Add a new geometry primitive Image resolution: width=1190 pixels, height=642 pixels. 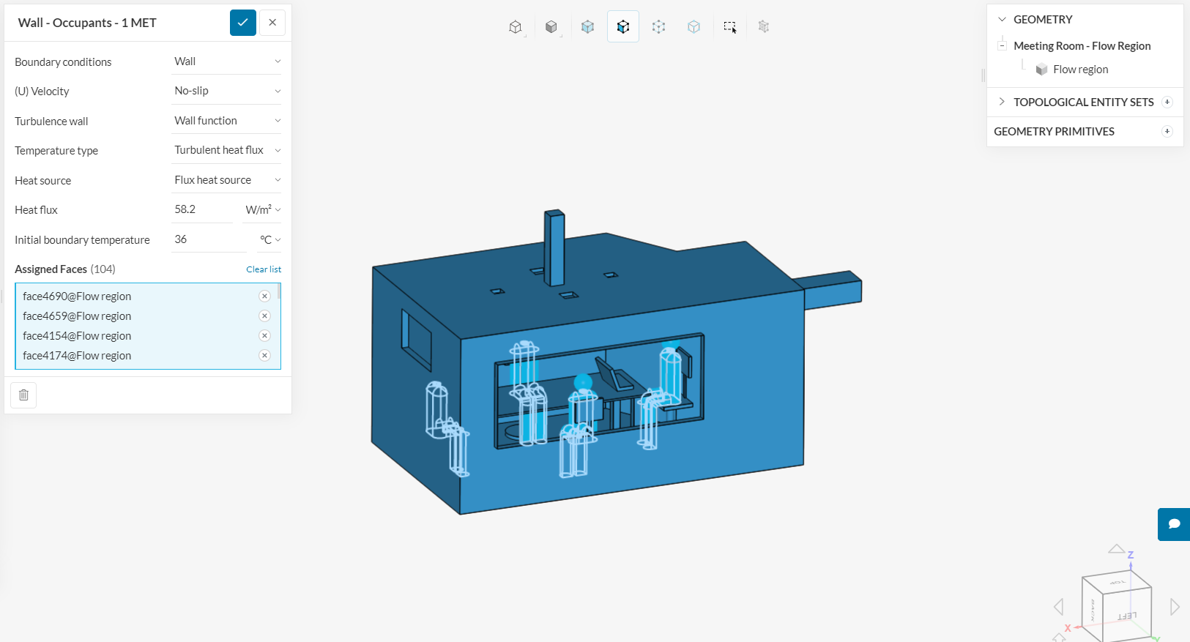[x=1167, y=132]
